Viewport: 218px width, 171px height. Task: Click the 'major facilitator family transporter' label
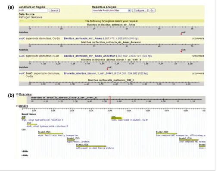click(58, 136)
